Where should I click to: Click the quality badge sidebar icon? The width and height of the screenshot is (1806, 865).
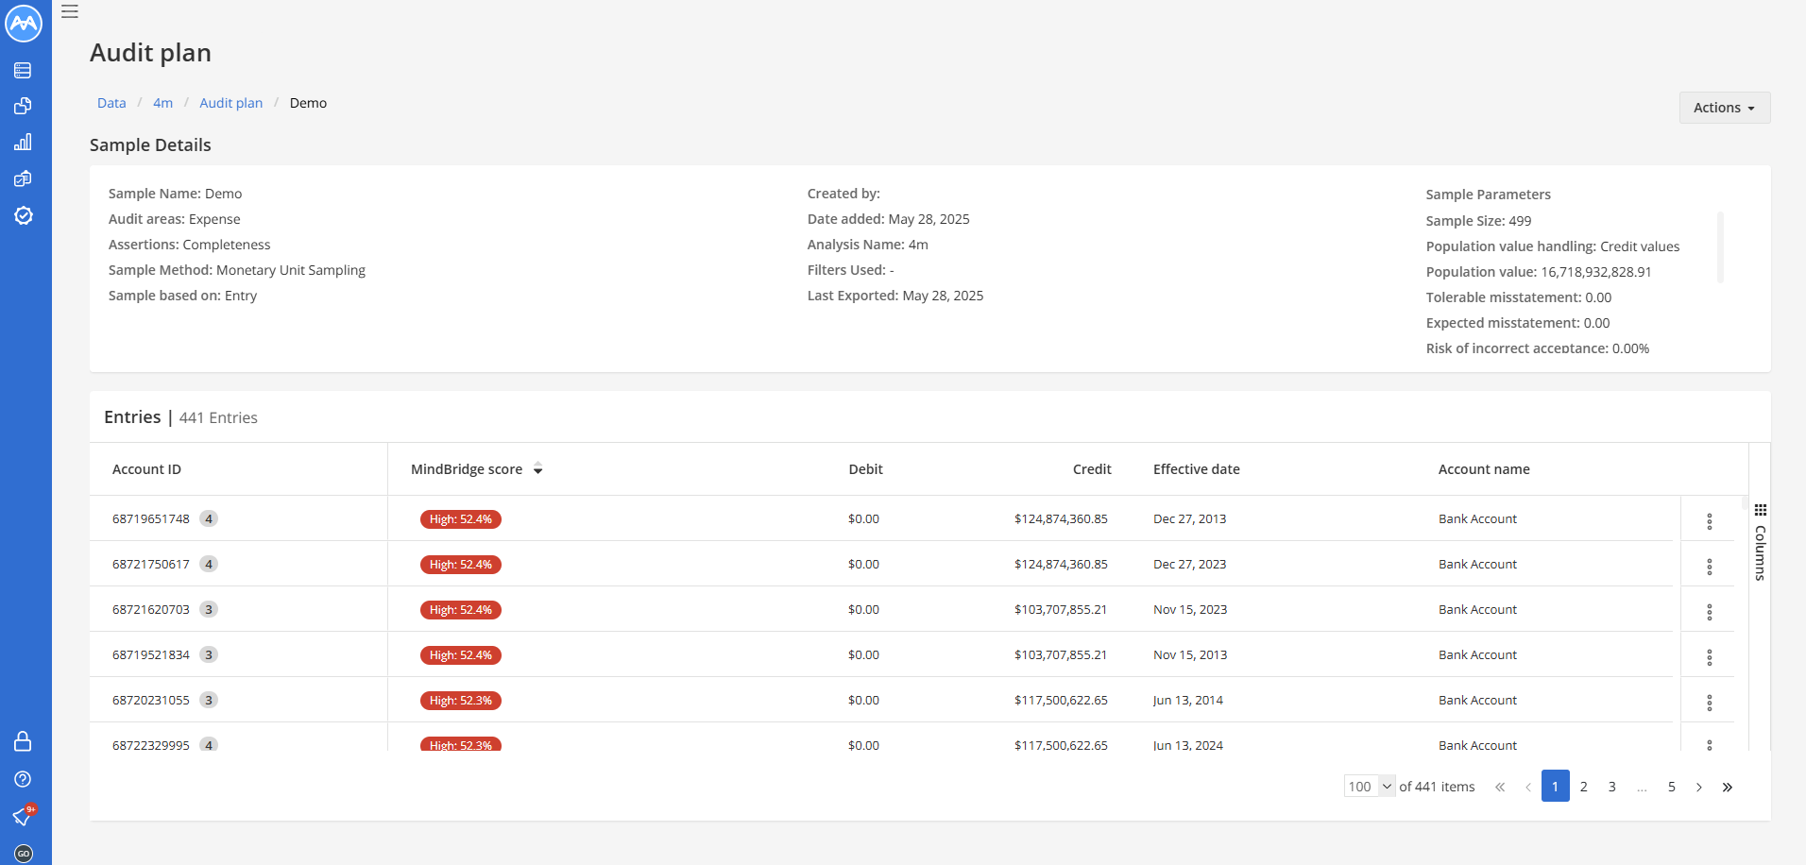24,215
